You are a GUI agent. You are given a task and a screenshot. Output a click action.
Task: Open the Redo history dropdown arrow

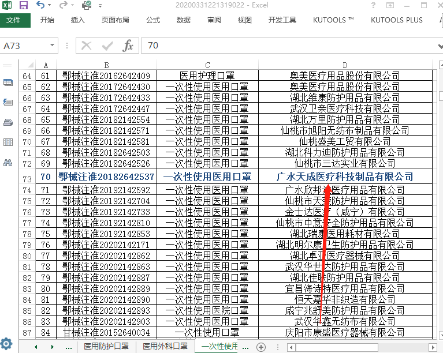[72, 5]
